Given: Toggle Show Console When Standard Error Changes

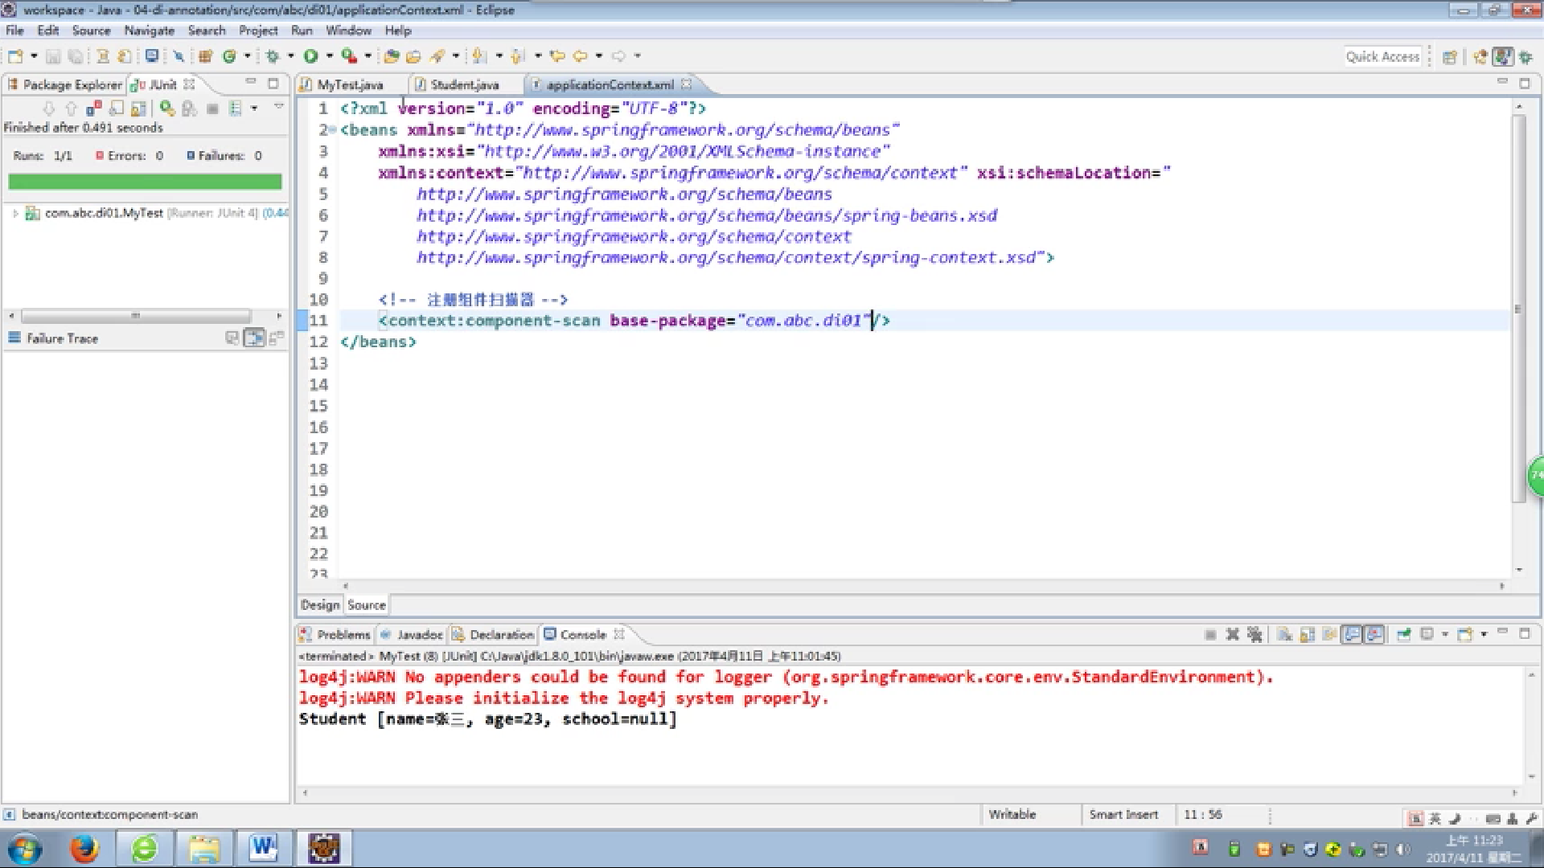Looking at the screenshot, I should pyautogui.click(x=1375, y=635).
